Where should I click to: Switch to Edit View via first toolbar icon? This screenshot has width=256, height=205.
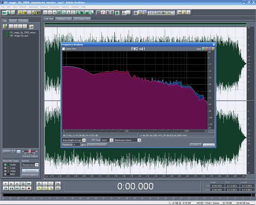(4, 12)
